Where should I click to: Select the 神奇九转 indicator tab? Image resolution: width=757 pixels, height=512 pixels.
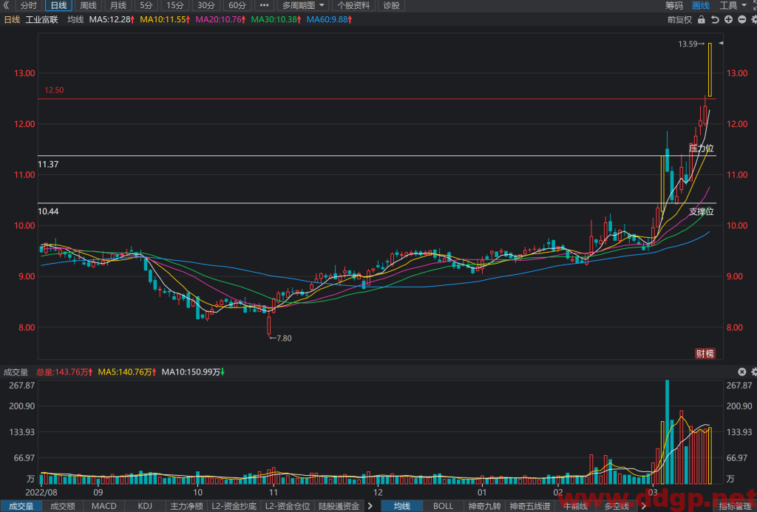(484, 506)
